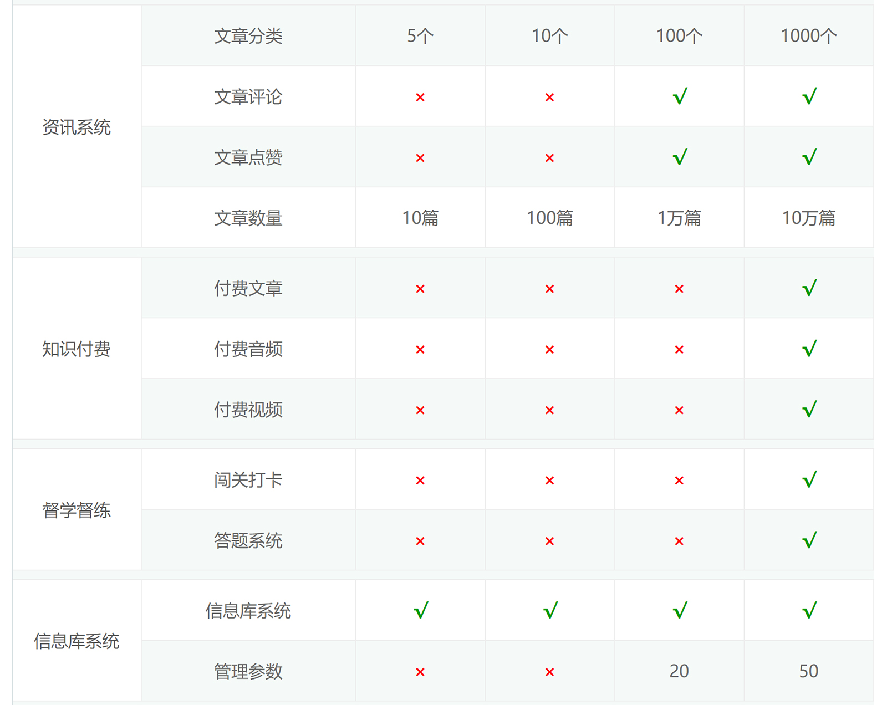
Task: Click the red cross for 文章点赞 under 5个 column
Action: coord(420,159)
